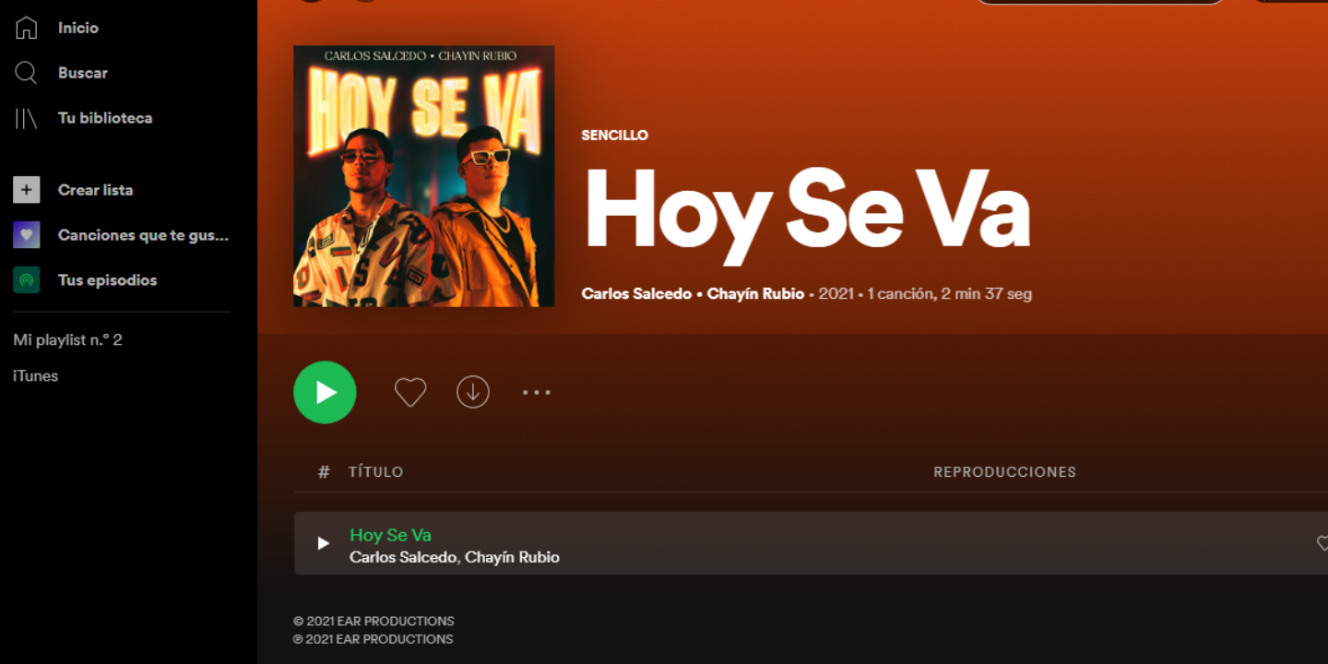Click Chayín Rubio link under track title
The height and width of the screenshot is (664, 1328).
pos(512,557)
